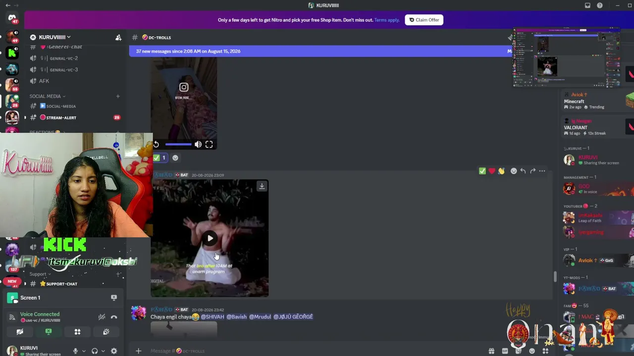Toggle screen sharing button
Viewport: 634px width, 356px height.
click(49, 332)
